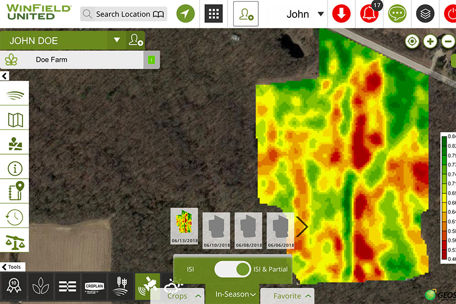Open the Crops tab
Screen dimensions: 456x304
pos(182,296)
